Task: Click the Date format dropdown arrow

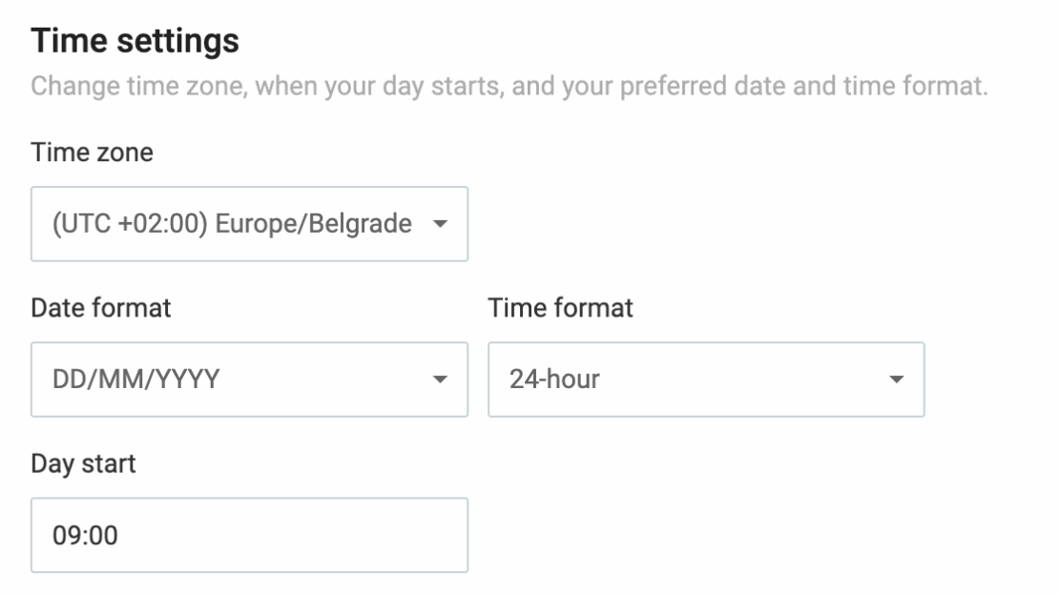Action: click(x=441, y=379)
